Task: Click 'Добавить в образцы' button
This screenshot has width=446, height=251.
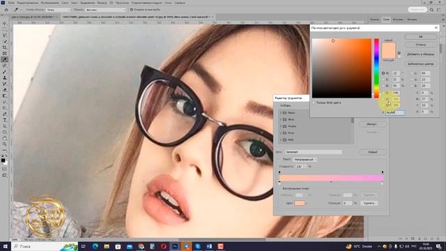Action: (x=420, y=54)
